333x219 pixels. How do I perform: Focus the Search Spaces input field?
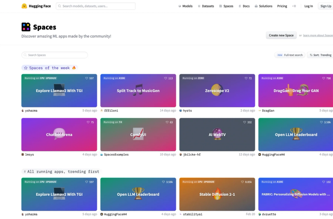55,55
